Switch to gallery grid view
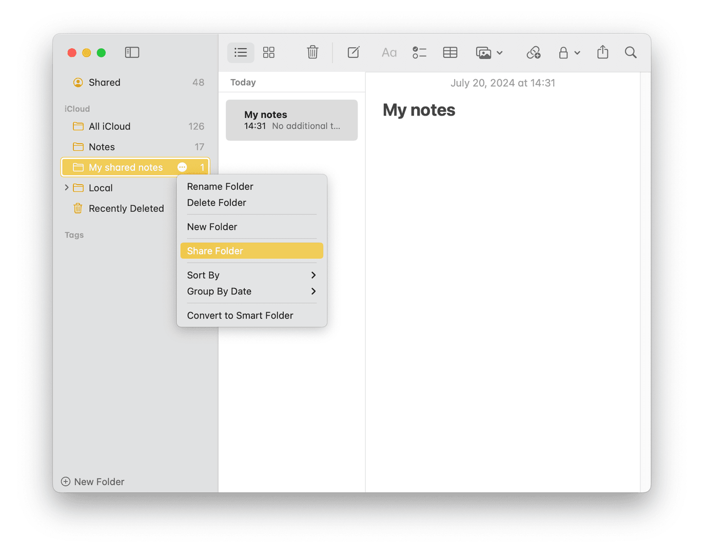706x554 pixels. pyautogui.click(x=269, y=52)
